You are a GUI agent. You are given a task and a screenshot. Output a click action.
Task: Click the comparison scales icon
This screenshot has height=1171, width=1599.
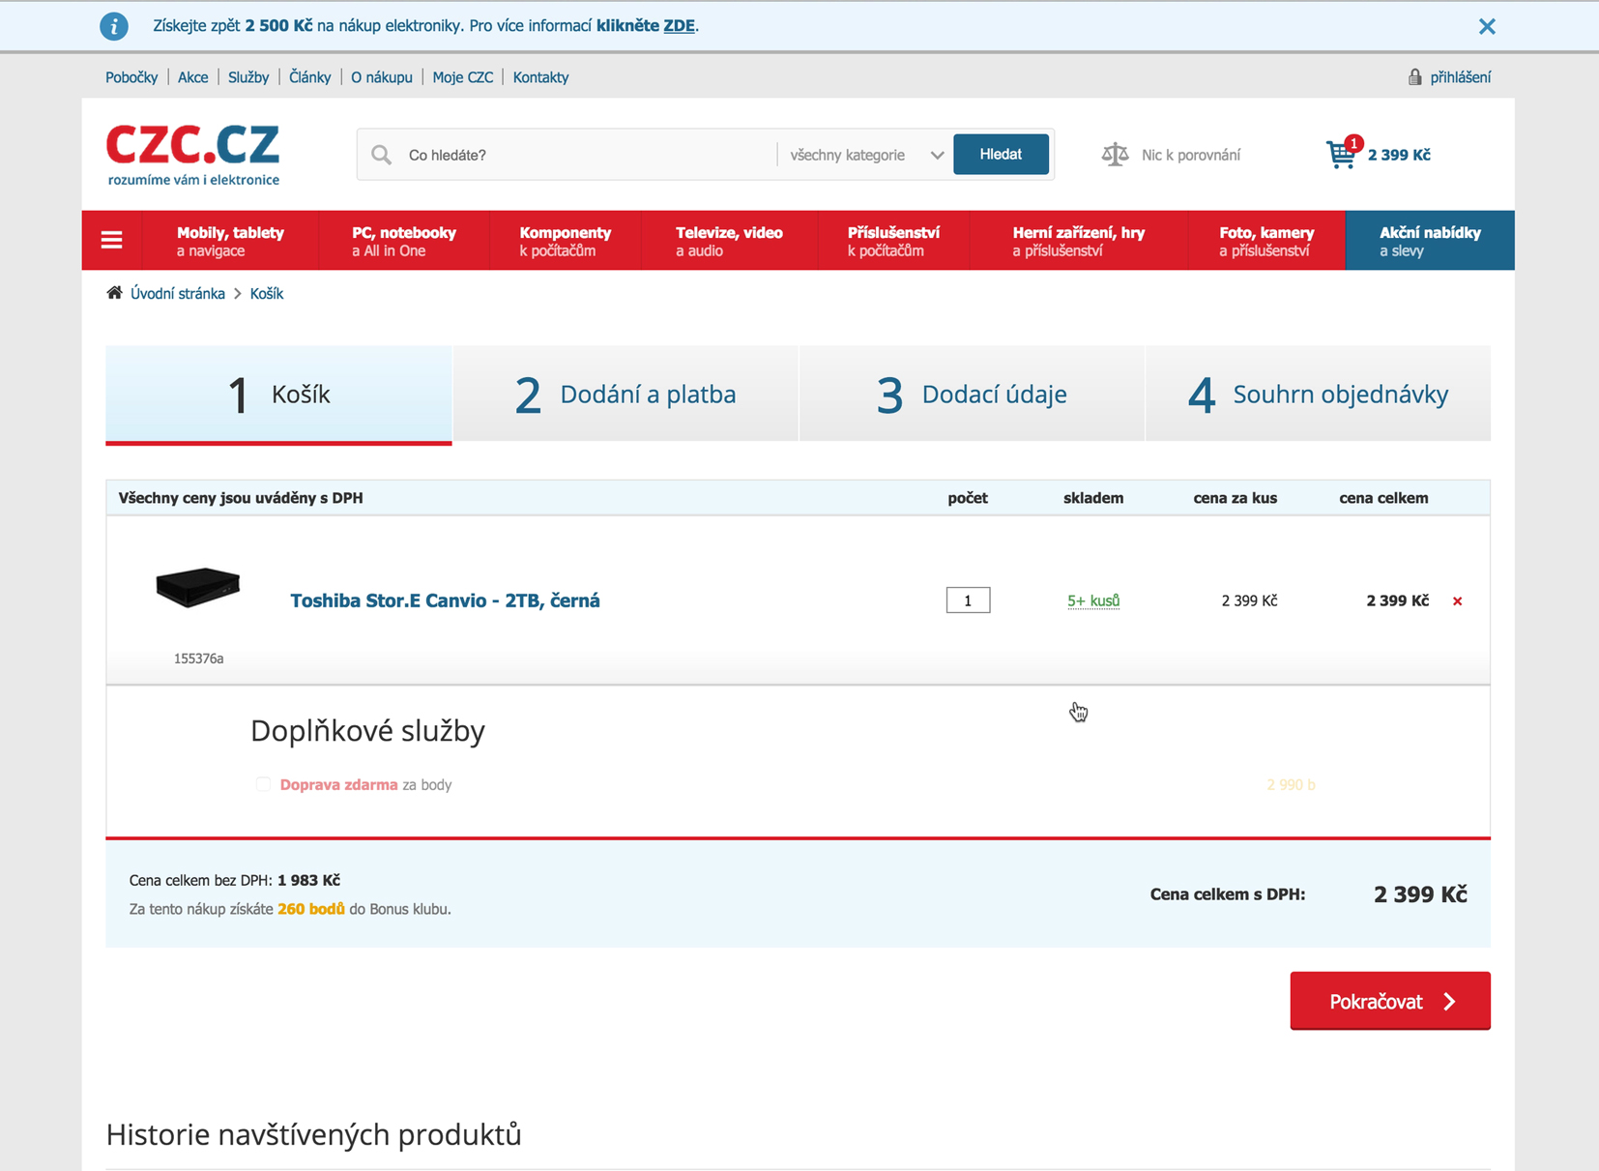click(x=1115, y=155)
